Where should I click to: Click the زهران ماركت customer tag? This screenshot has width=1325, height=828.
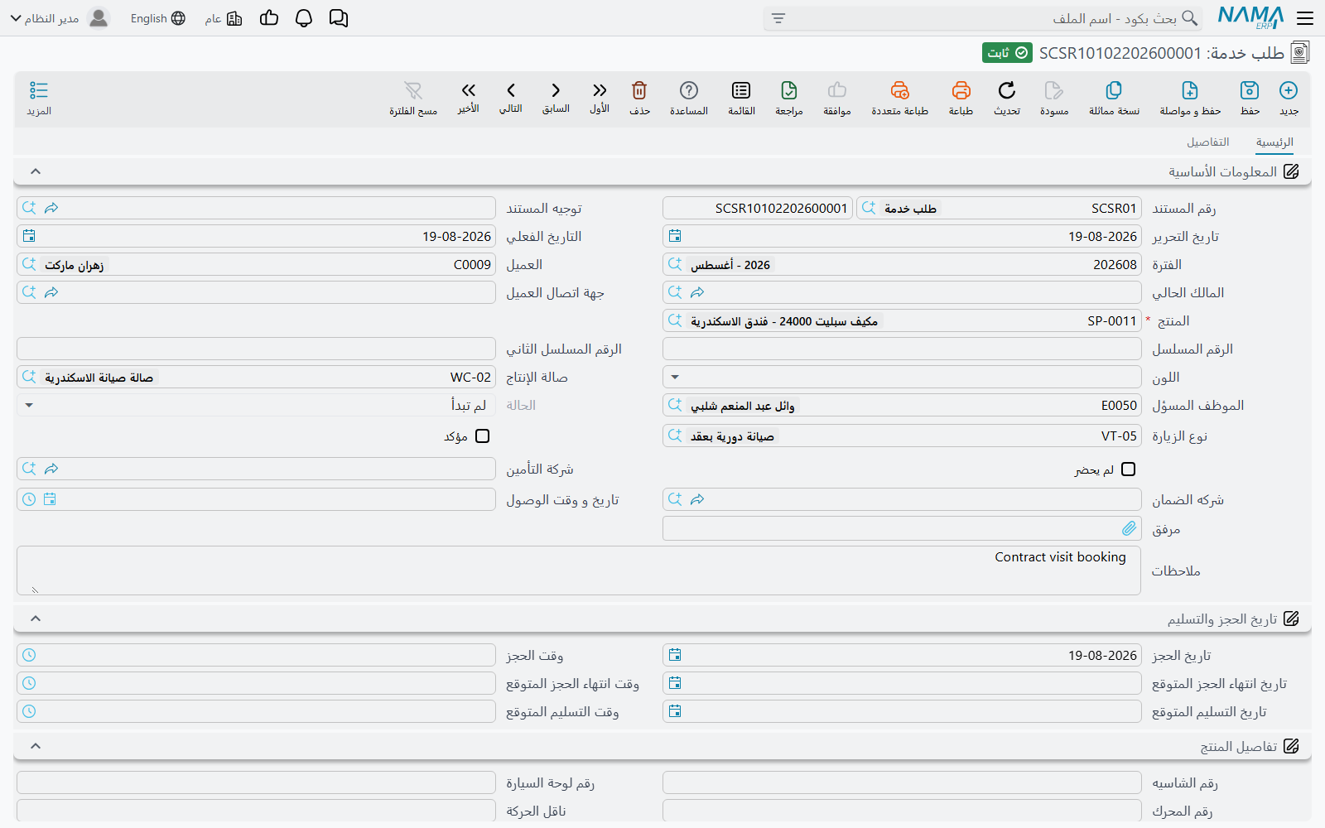pos(75,265)
